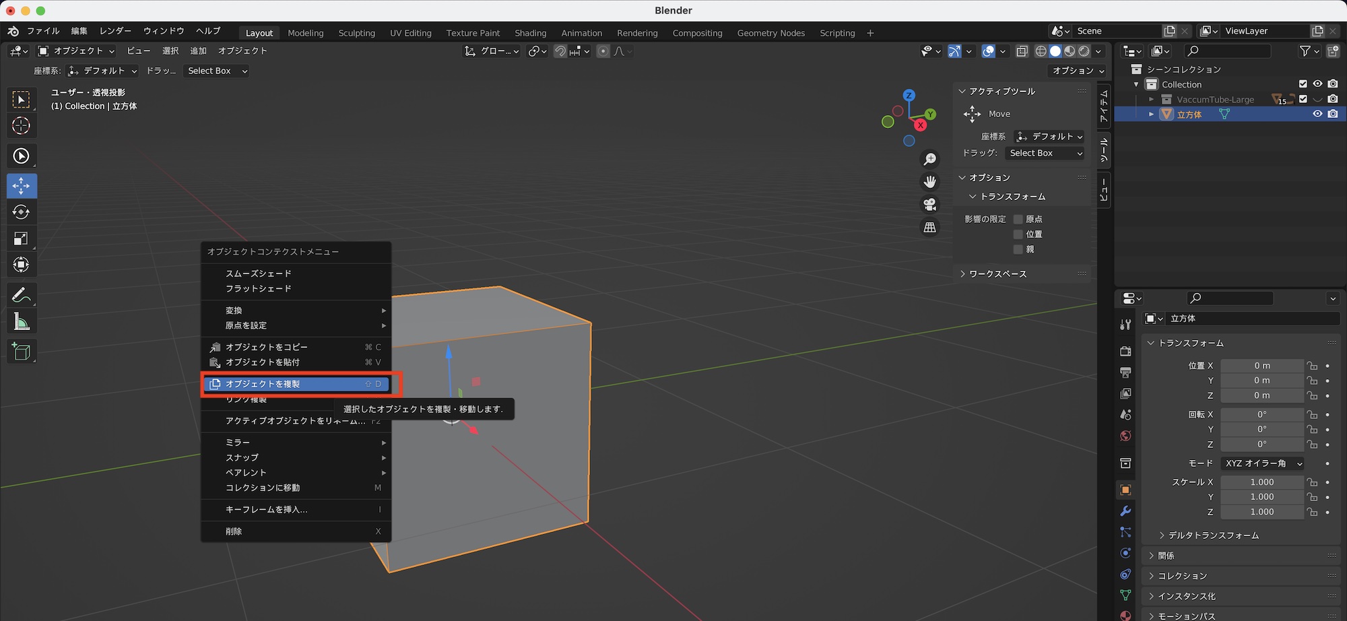Hide 立方体 with its eye icon
The width and height of the screenshot is (1347, 621).
1317,114
